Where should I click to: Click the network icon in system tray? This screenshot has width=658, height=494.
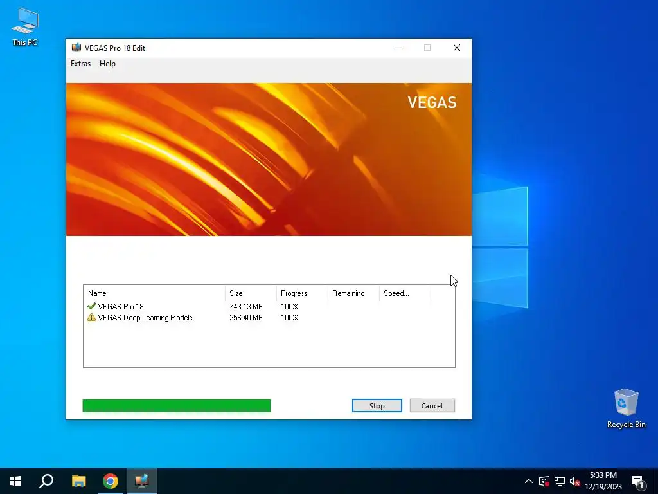click(x=560, y=481)
